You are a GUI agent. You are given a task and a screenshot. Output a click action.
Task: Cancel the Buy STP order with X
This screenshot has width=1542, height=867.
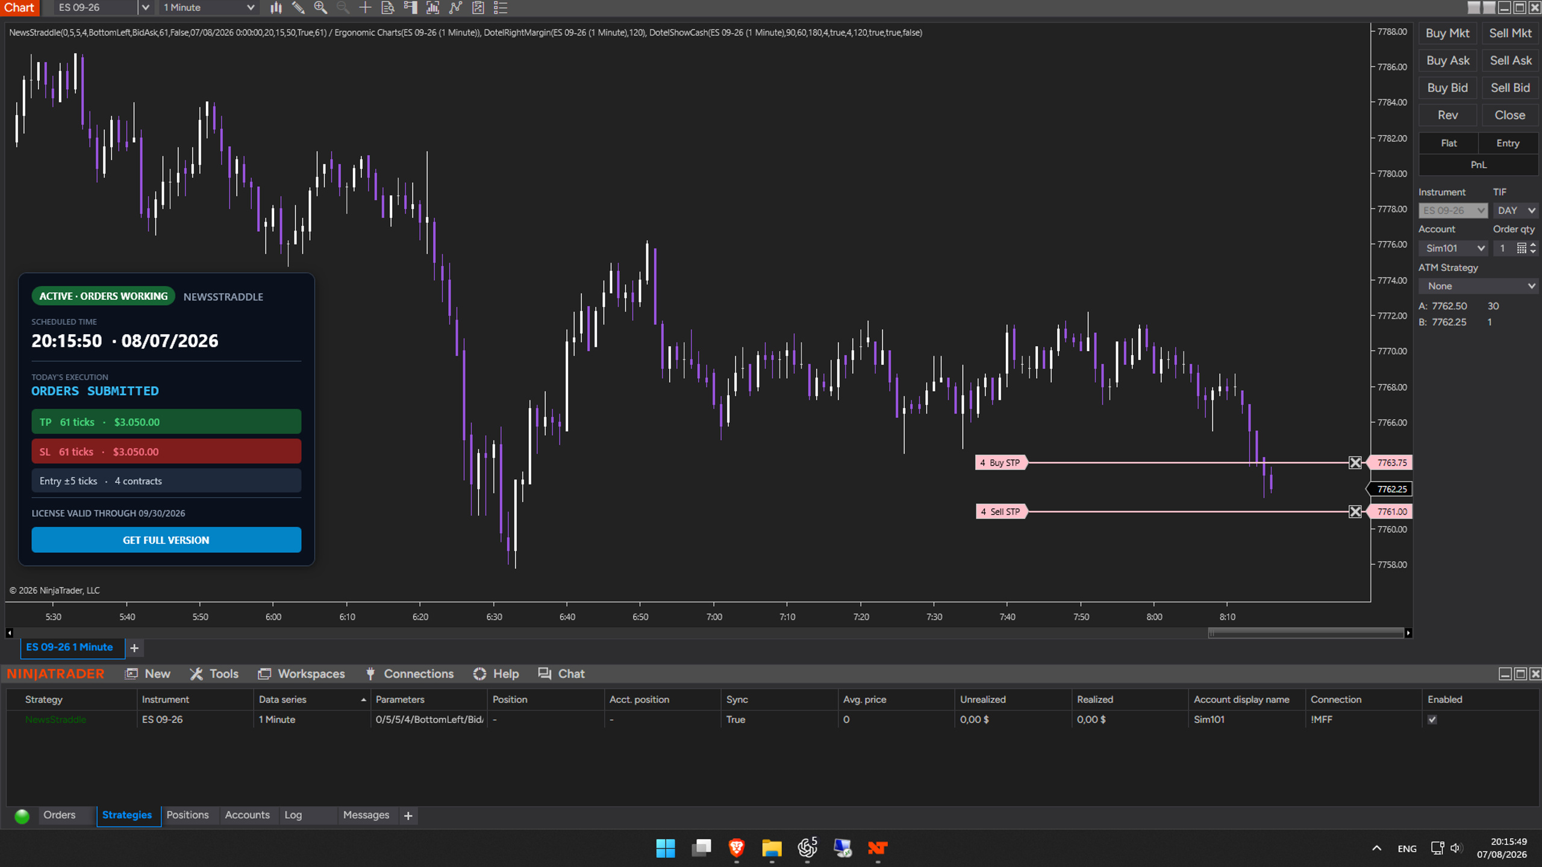[x=1355, y=462]
